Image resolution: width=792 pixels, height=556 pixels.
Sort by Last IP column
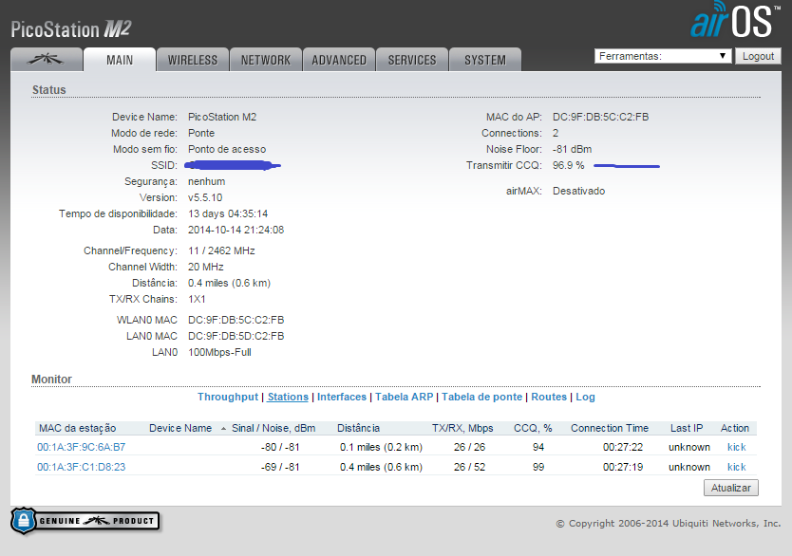point(687,428)
